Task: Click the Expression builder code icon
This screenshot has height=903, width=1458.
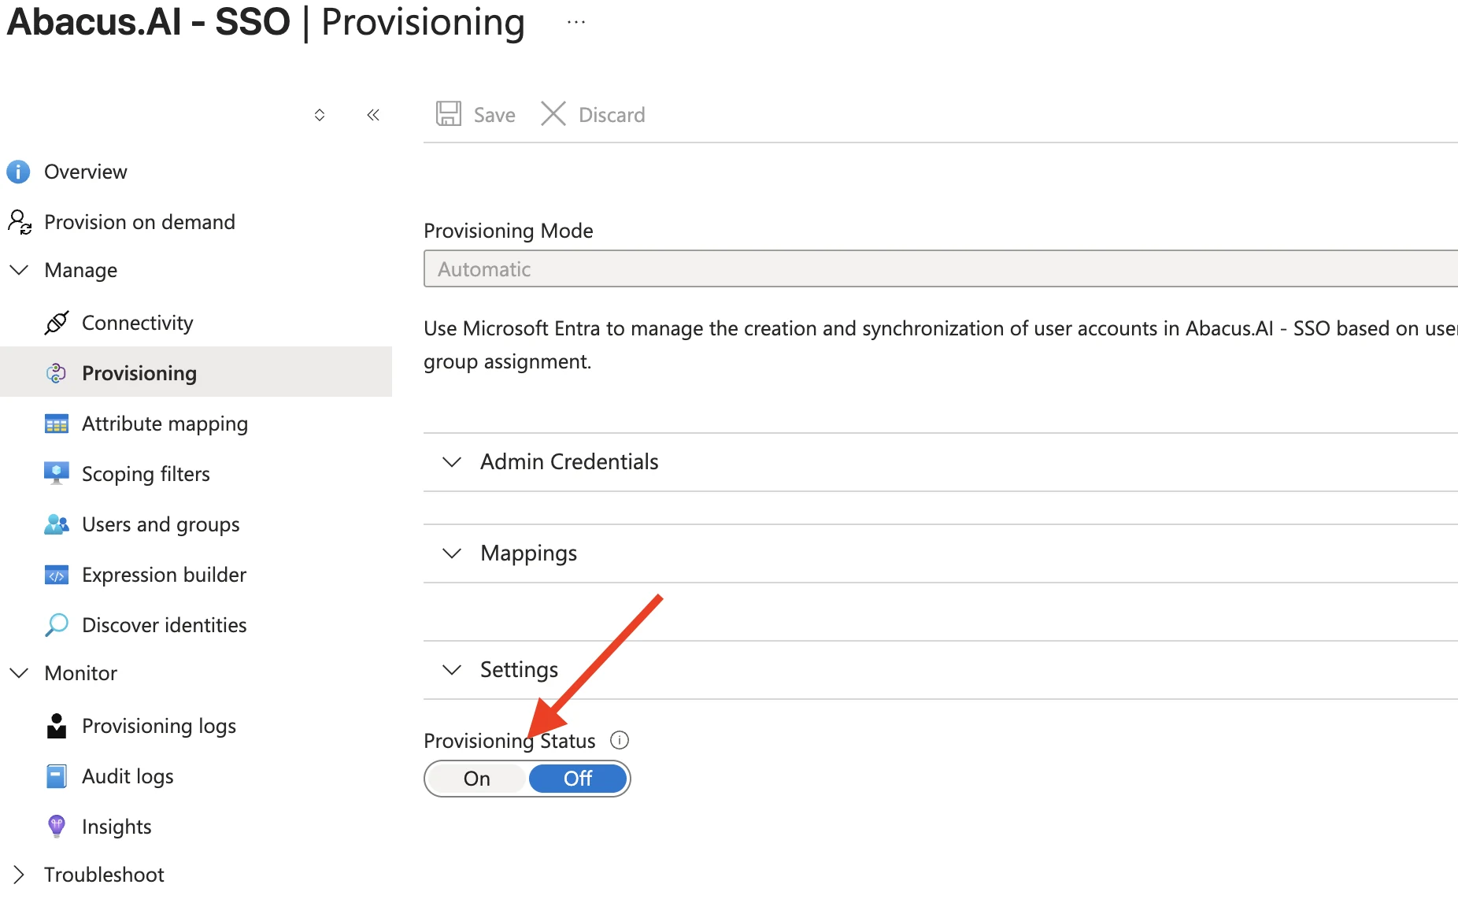Action: coord(57,575)
